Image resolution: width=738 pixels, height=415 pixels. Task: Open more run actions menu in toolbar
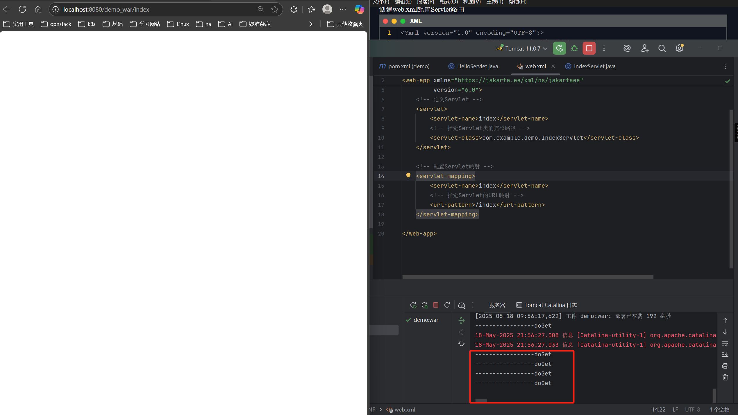pos(604,48)
